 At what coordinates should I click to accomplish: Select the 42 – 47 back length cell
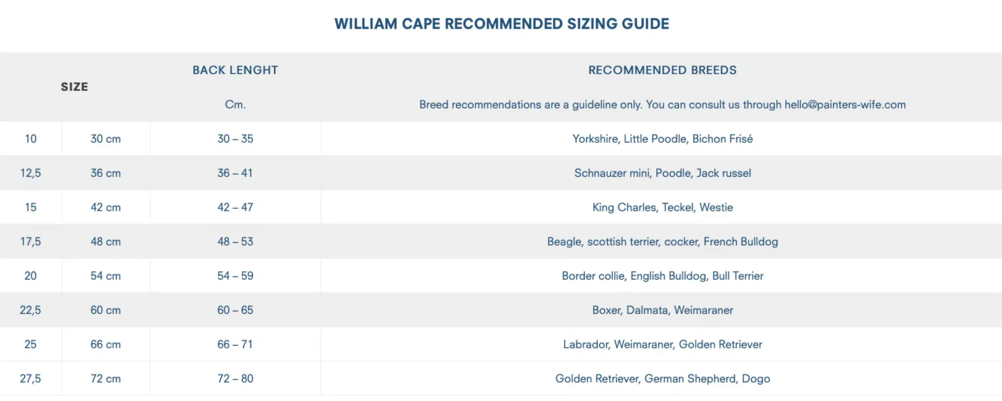pyautogui.click(x=235, y=207)
